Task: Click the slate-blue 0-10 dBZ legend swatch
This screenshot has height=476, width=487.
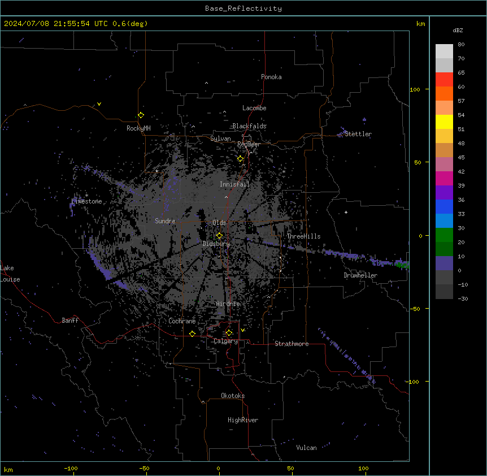Action: tap(444, 263)
